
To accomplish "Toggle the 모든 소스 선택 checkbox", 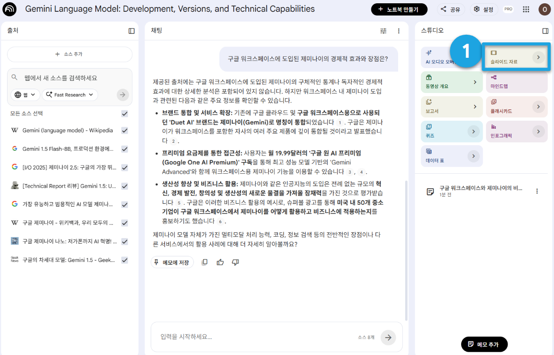I will [x=125, y=113].
